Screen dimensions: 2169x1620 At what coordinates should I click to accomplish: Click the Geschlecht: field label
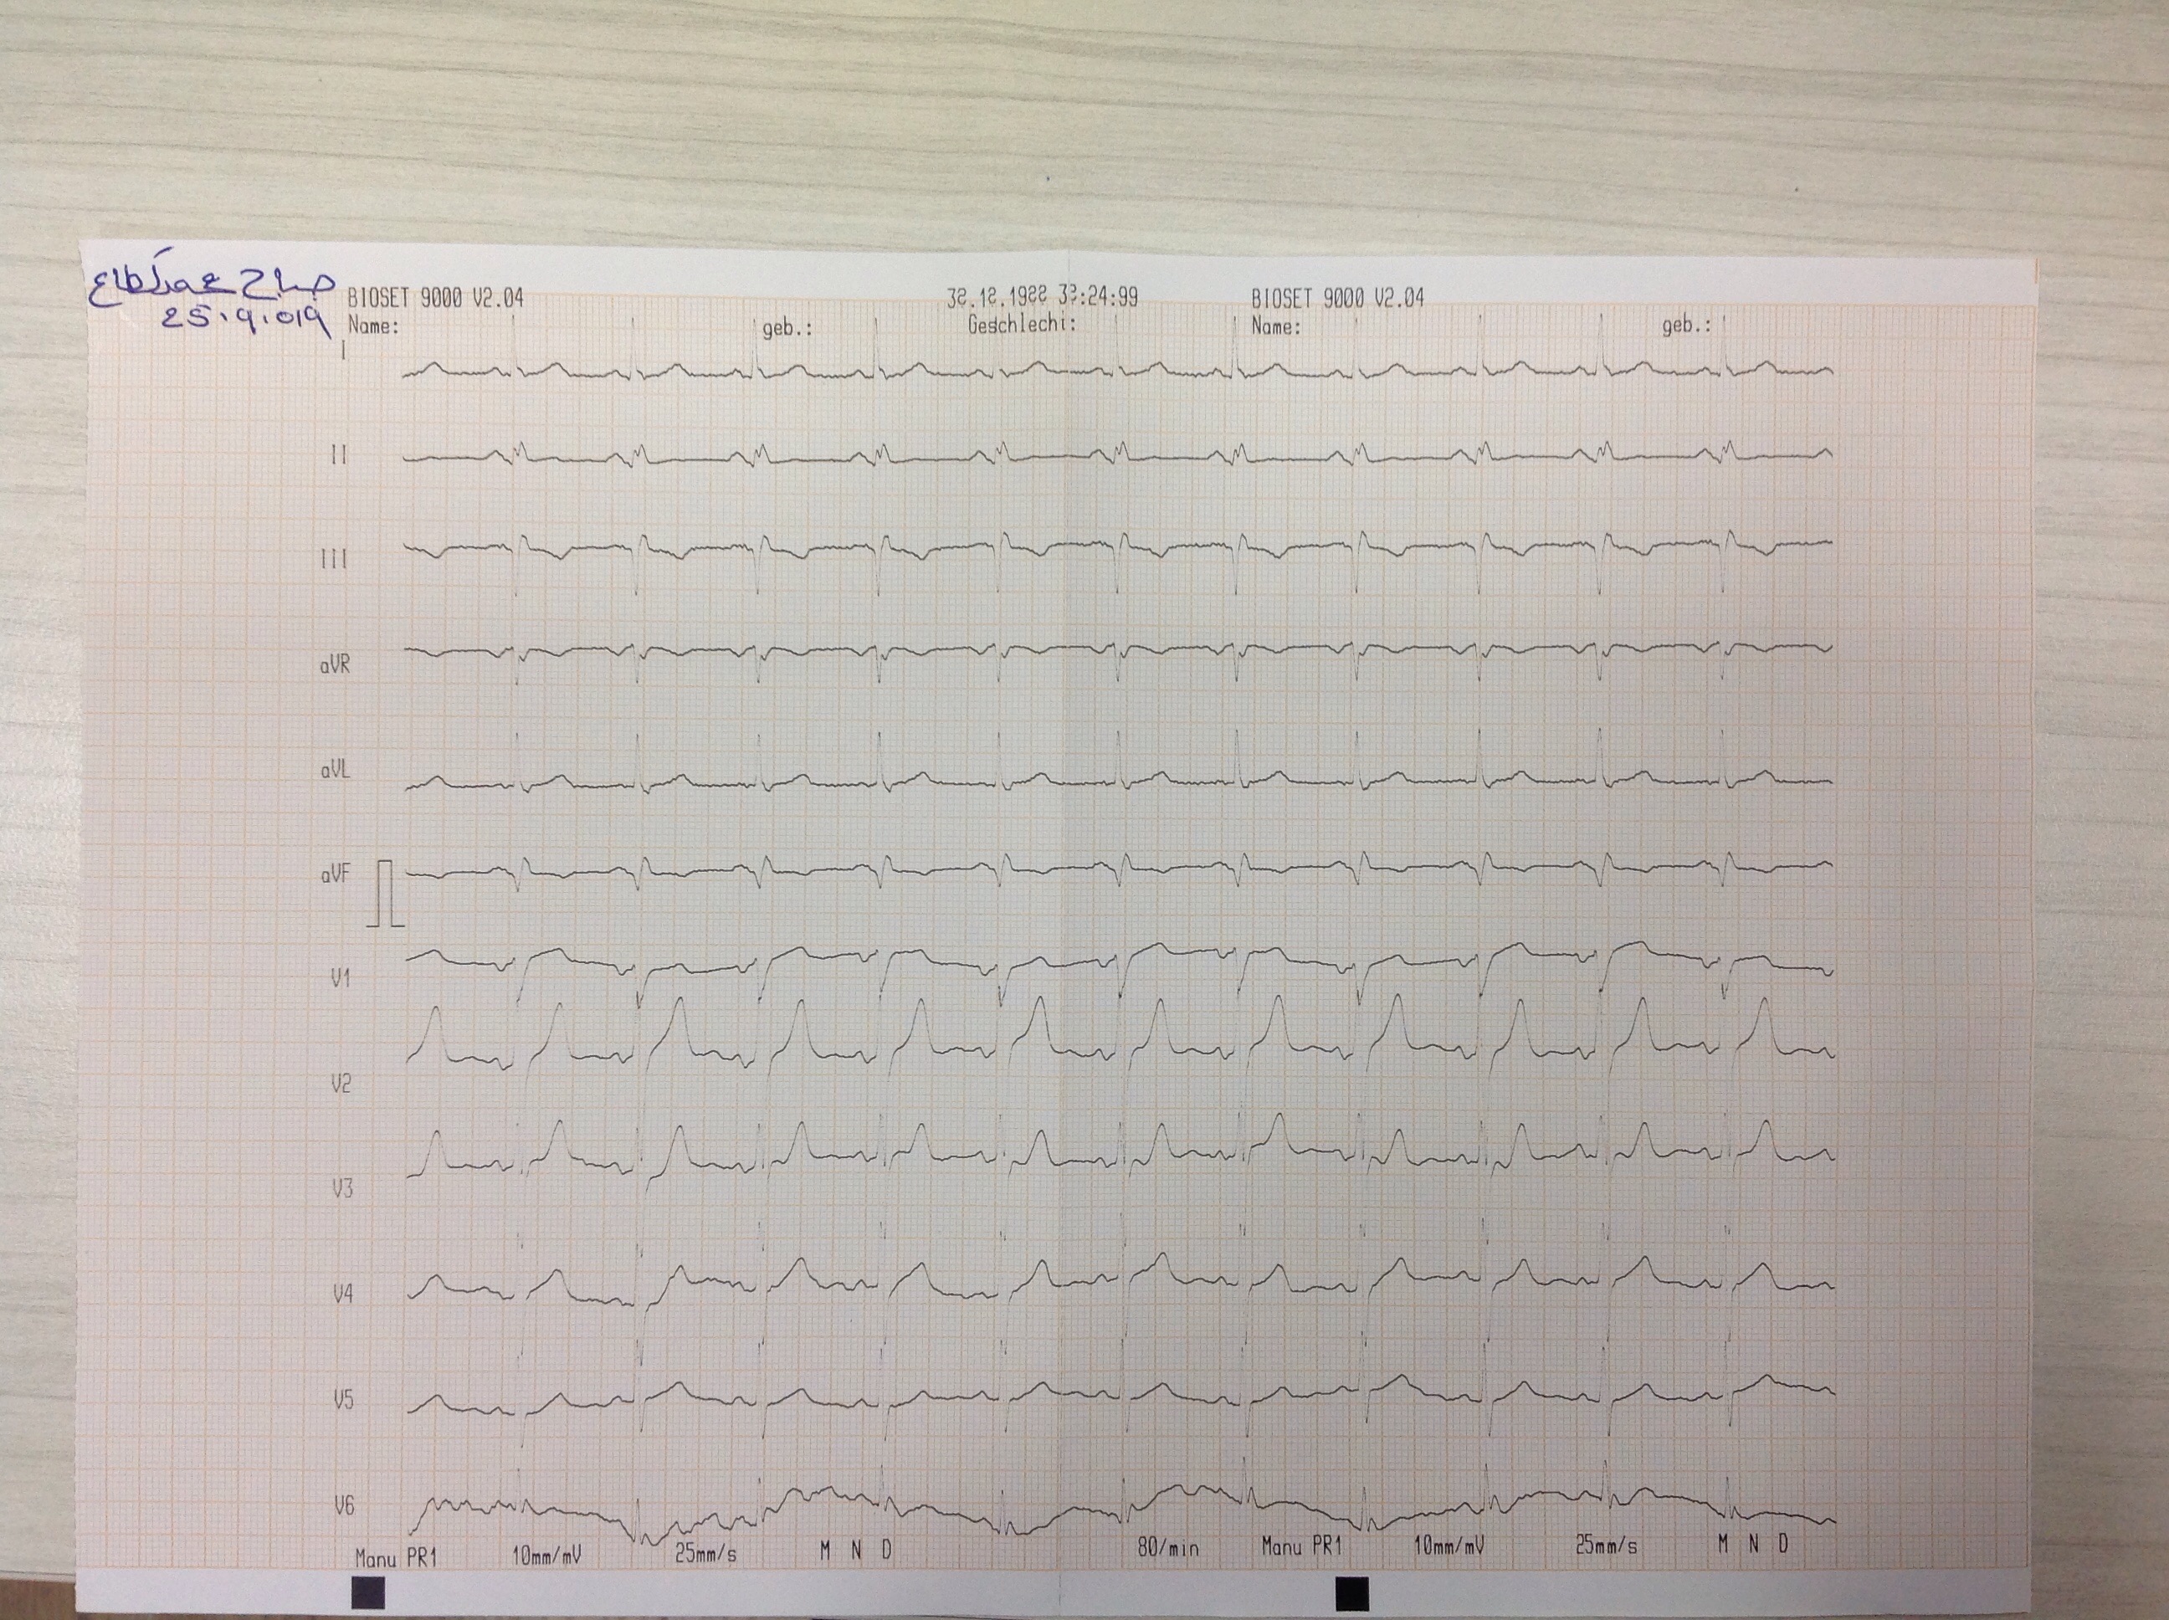(1022, 325)
